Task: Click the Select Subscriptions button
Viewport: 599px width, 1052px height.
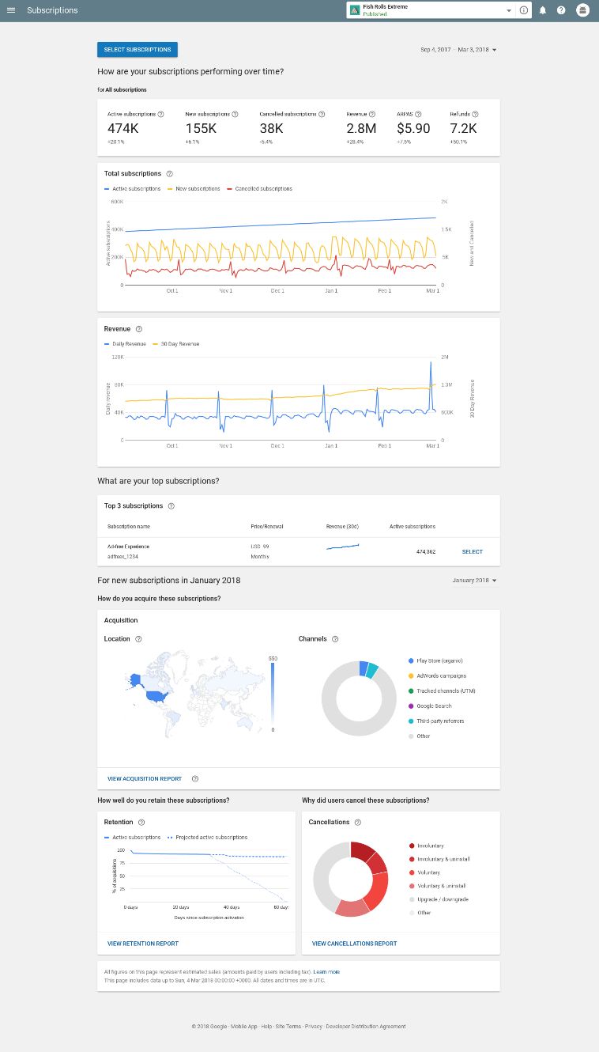Action: pos(138,49)
